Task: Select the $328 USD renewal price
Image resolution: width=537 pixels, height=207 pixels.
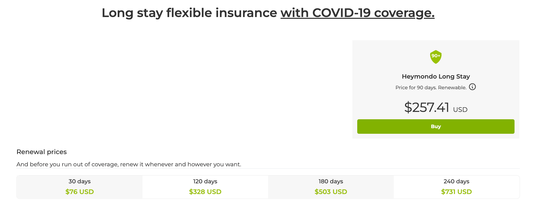Action: pos(205,192)
